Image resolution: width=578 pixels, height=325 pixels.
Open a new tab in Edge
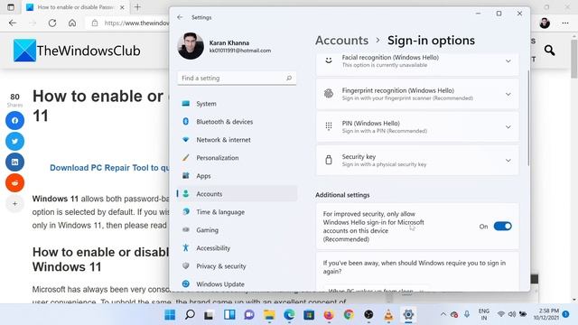coord(137,7)
